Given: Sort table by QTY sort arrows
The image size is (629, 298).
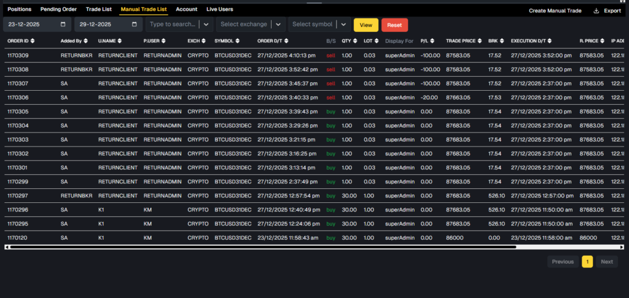Looking at the screenshot, I should 355,41.
